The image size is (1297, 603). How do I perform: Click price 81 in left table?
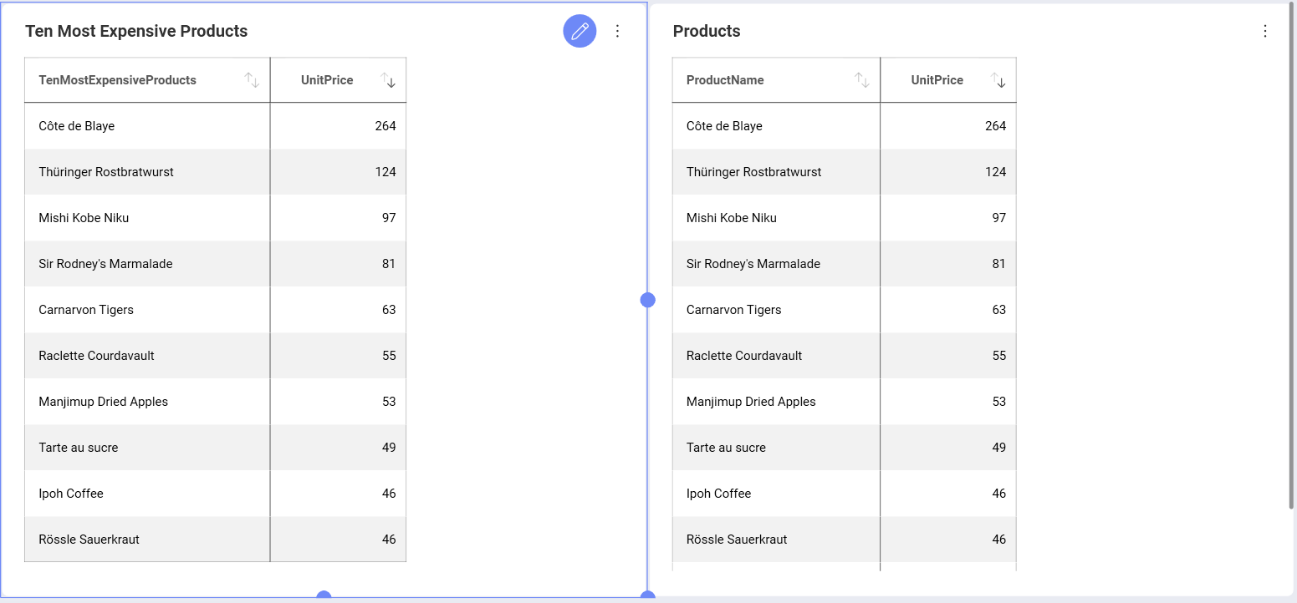pos(389,264)
